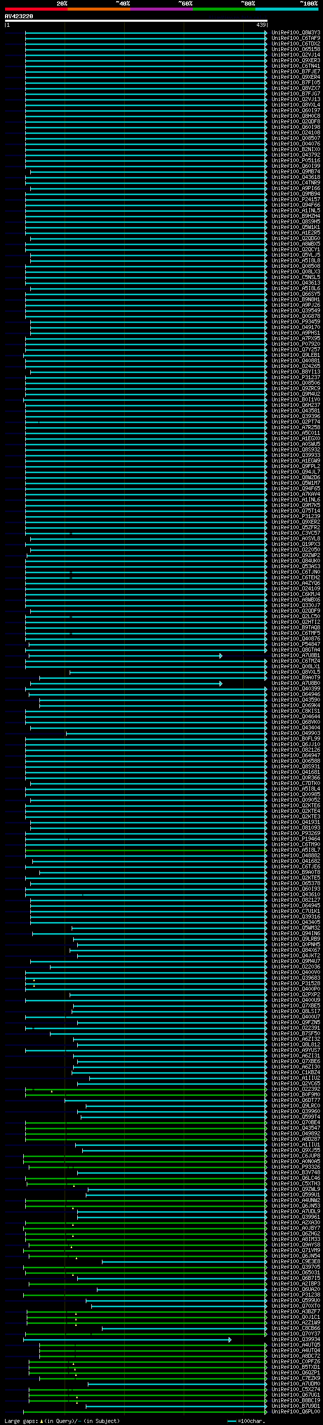323x1425 pixels.
Task: Click the alignment bar beside UniRef100_P05116
Action: pos(146,160)
